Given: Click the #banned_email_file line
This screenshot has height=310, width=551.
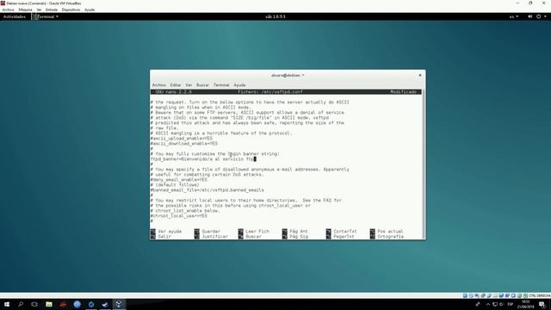Looking at the screenshot, I should (x=207, y=190).
